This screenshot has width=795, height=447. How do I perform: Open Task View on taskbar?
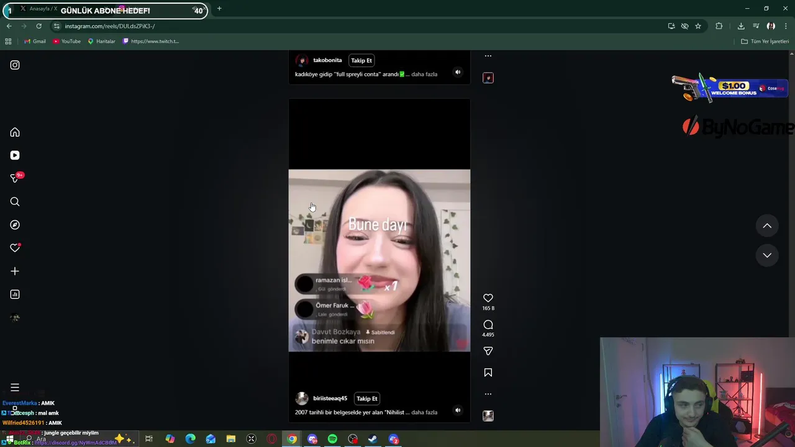pyautogui.click(x=149, y=439)
